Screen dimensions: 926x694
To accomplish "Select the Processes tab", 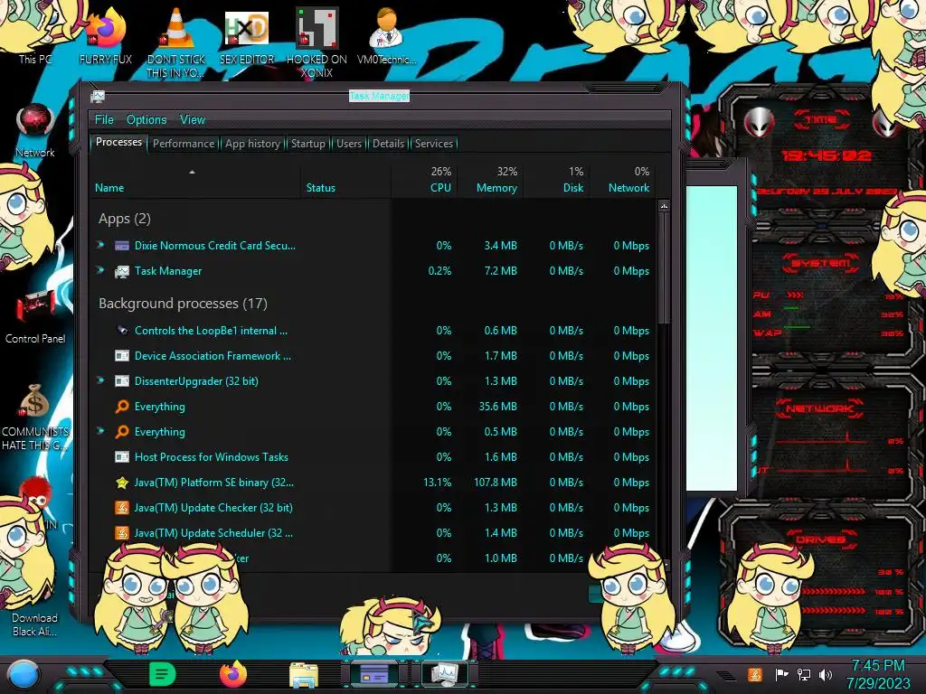I will point(118,142).
